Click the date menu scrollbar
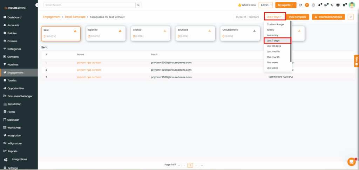Screen dimensions: 359x170 pos(291,42)
